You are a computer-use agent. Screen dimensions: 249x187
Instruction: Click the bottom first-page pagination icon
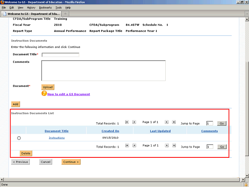click(x=127, y=145)
